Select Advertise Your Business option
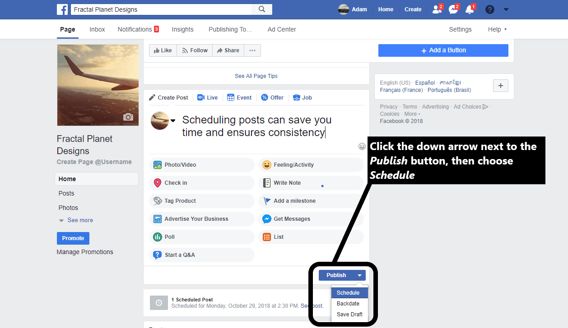 (x=202, y=219)
